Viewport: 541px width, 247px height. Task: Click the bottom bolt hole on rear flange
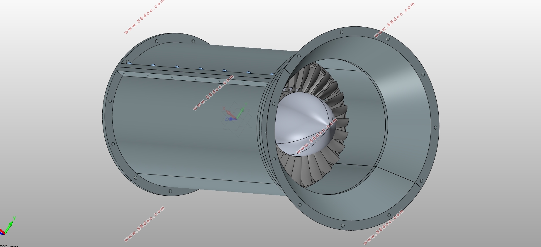170,191
